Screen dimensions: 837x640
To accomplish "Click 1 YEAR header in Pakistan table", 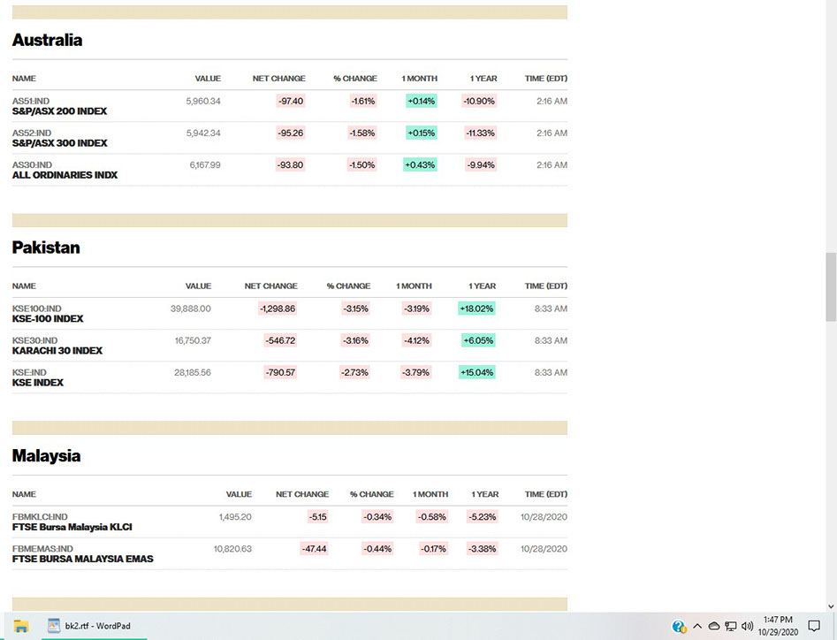I will (483, 286).
